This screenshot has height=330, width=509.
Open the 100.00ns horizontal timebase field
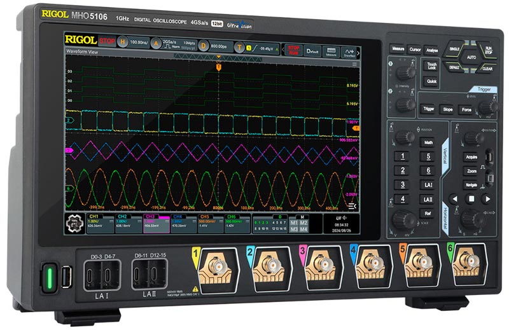139,42
